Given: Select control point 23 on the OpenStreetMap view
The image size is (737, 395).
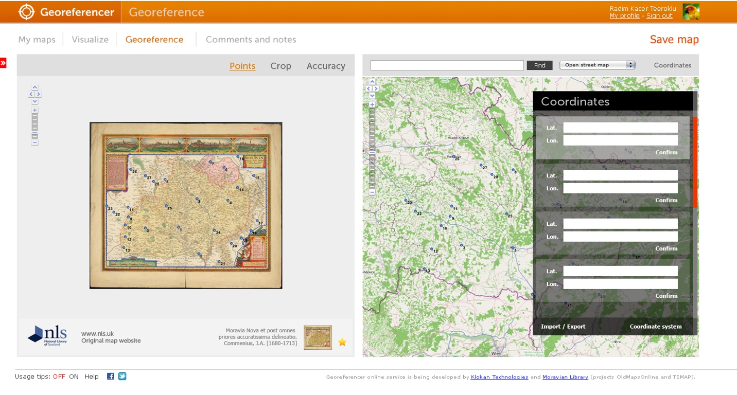Looking at the screenshot, I should point(407,201).
